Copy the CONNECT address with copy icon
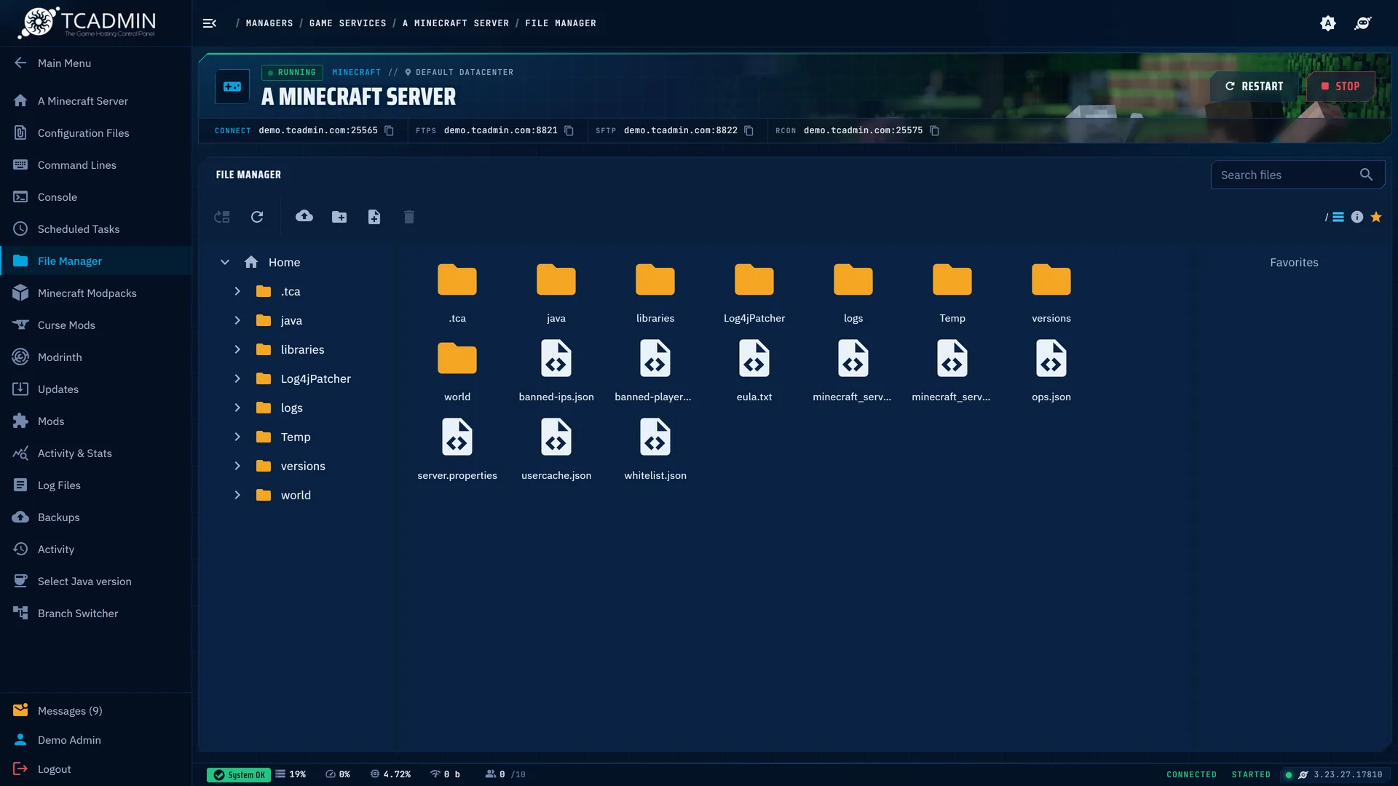1398x786 pixels. (x=390, y=131)
